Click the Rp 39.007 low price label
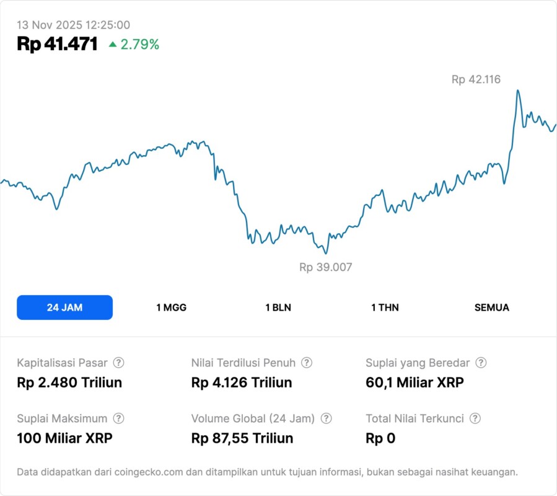Viewport: 557px width, 496px height. point(325,267)
